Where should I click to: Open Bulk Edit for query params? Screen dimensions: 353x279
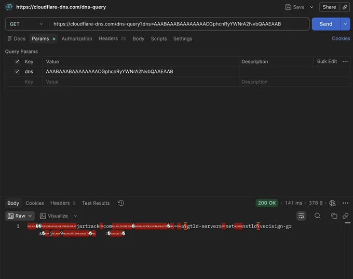click(x=327, y=61)
